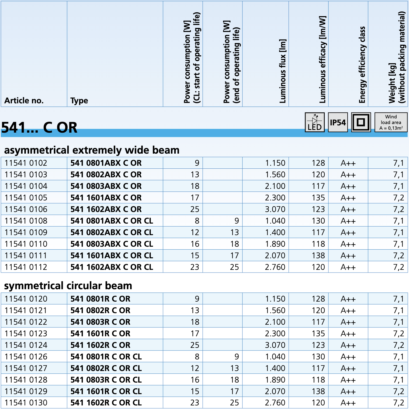The width and height of the screenshot is (409, 410).
Task: Click type 541 0802R C OR
Action: coord(100,310)
